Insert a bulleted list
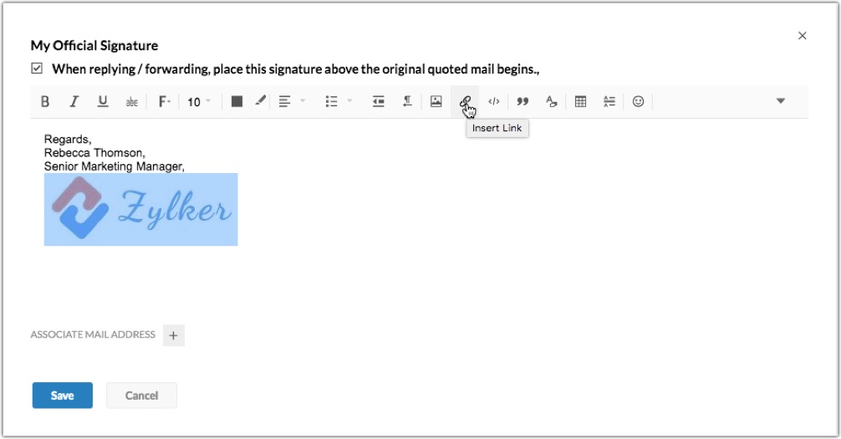This screenshot has height=439, width=841. click(x=331, y=101)
